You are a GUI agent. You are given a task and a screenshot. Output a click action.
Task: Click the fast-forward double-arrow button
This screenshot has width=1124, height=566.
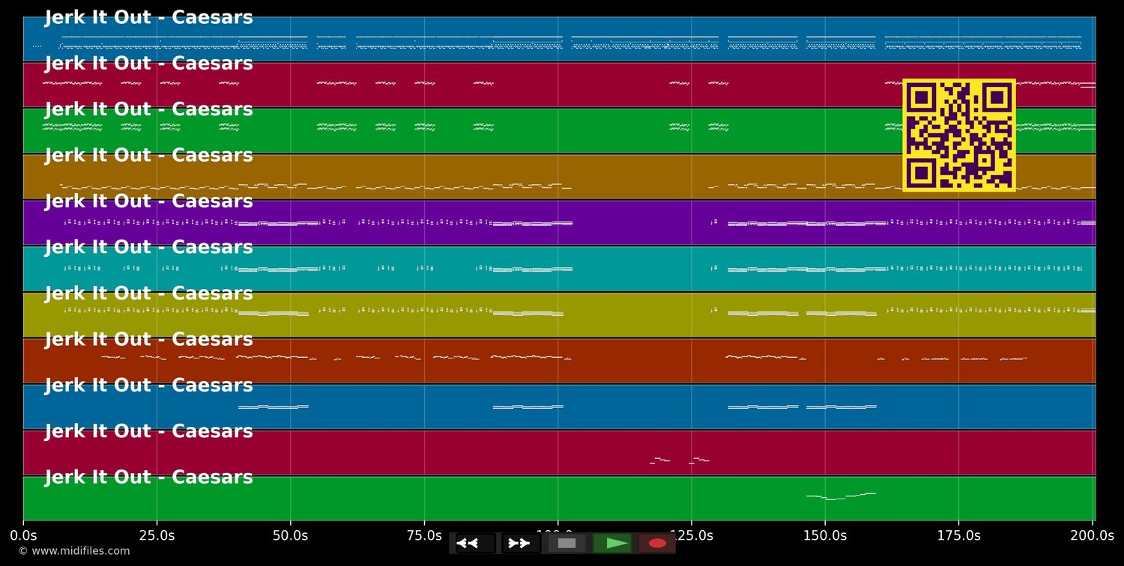(x=521, y=543)
